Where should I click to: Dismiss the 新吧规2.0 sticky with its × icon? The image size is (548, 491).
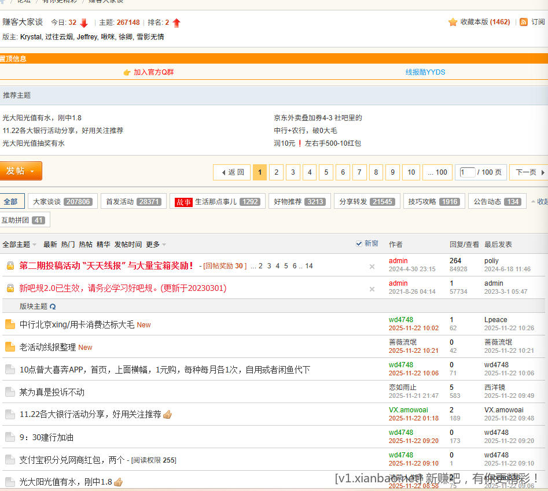click(372, 289)
